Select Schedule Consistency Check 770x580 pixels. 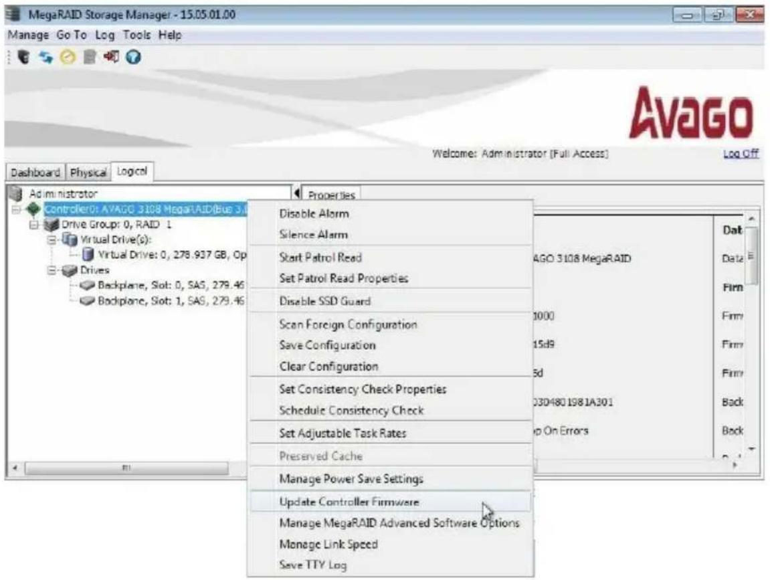click(391, 410)
